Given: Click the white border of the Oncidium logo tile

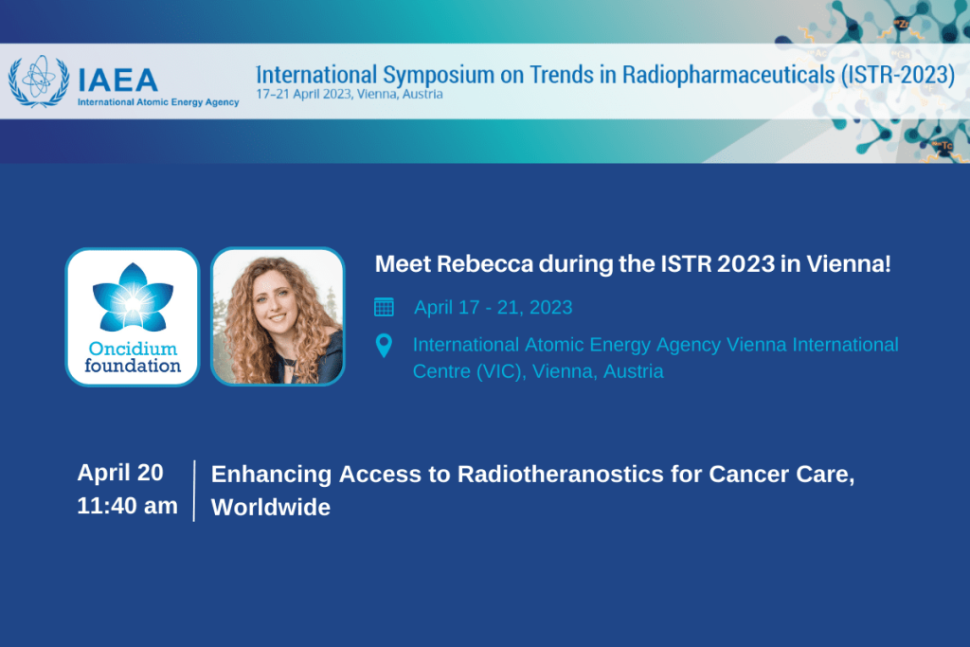Looking at the screenshot, I should [68, 316].
